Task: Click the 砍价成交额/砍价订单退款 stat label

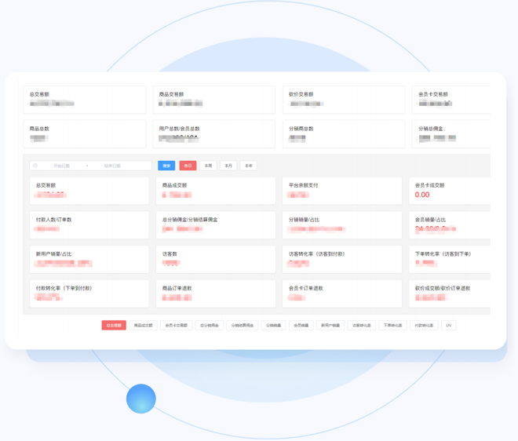Action: pyautogui.click(x=443, y=289)
